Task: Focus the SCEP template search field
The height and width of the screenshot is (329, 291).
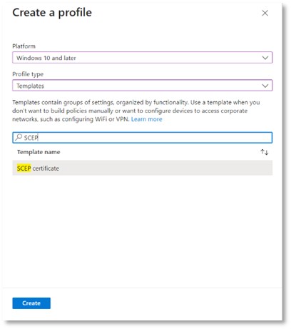Action: pos(142,138)
